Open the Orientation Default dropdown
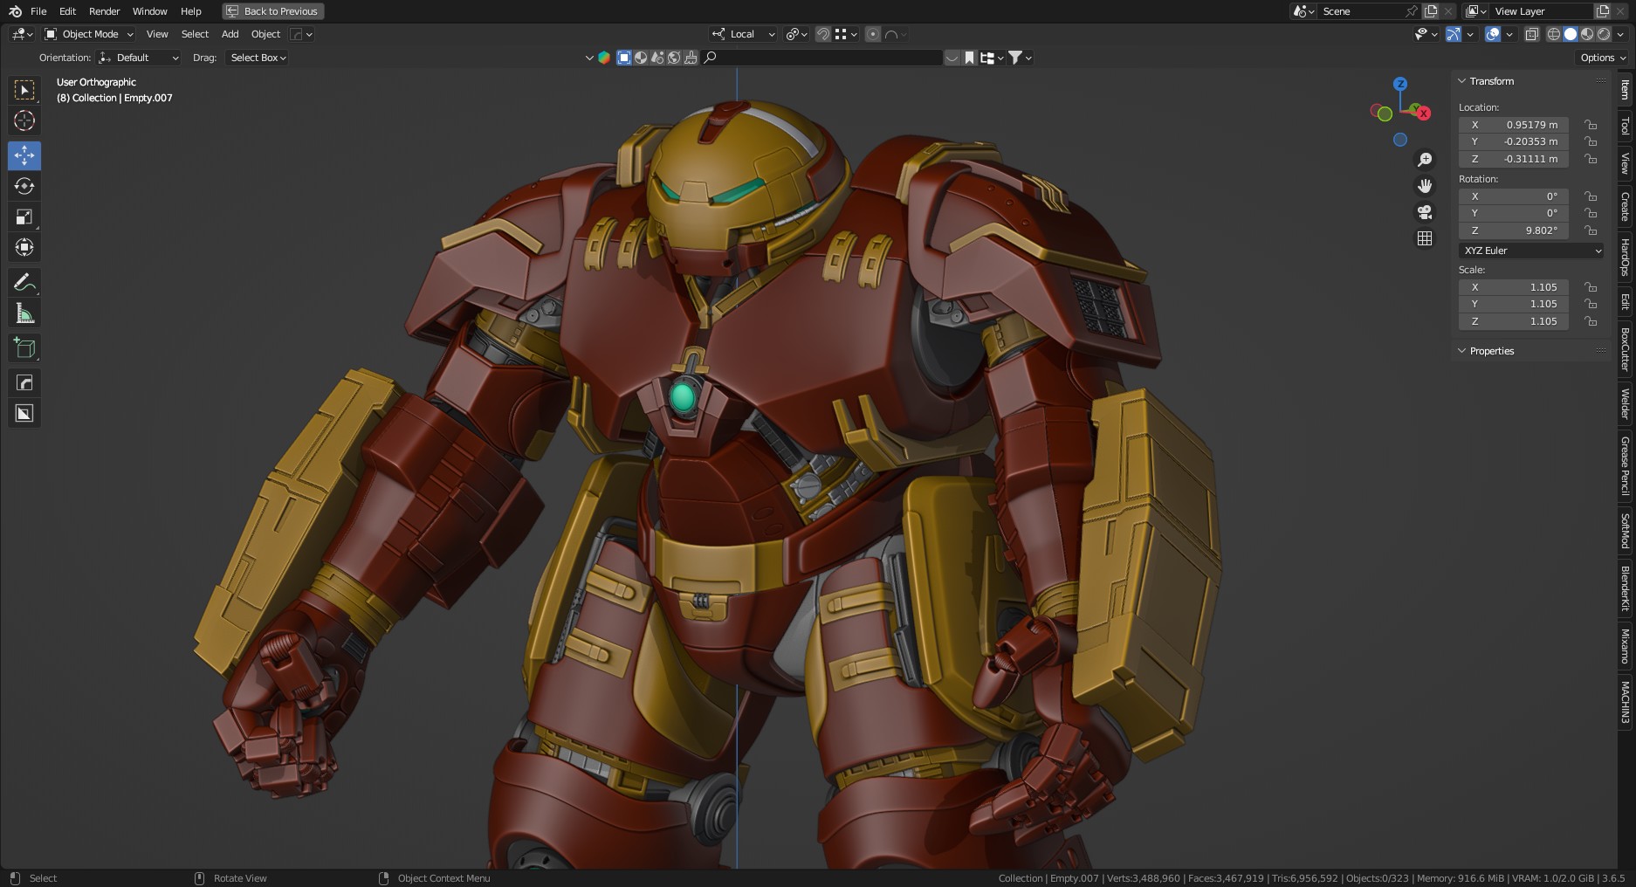Viewport: 1636px width, 887px height. pyautogui.click(x=139, y=58)
